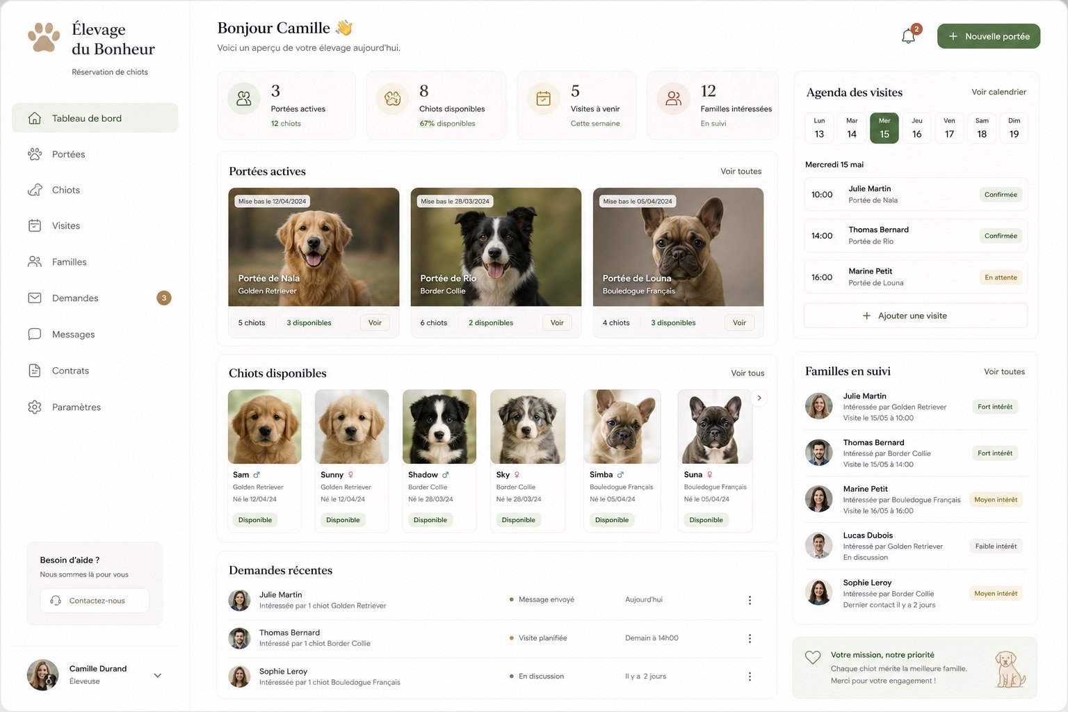This screenshot has width=1068, height=712.
Task: Open options menu for Sophie Leroy request
Action: tap(750, 677)
